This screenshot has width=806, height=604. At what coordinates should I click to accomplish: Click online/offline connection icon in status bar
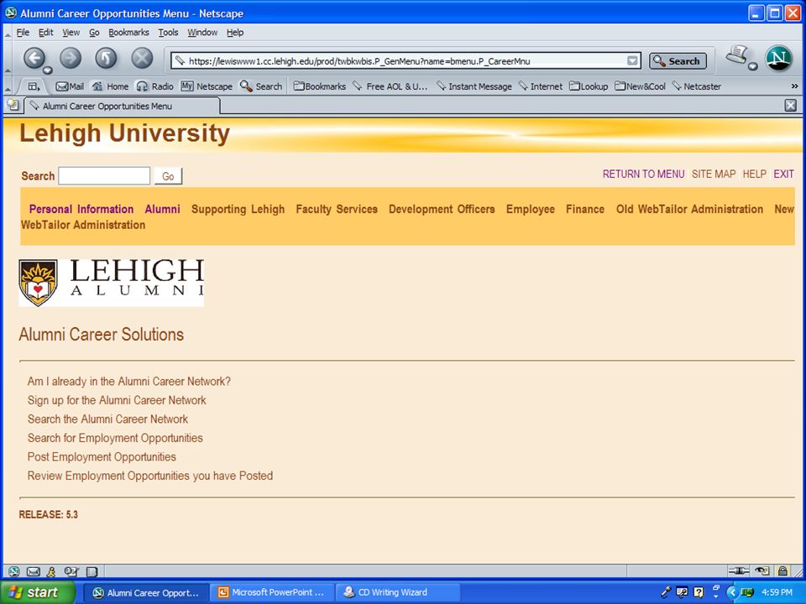pyautogui.click(x=739, y=570)
